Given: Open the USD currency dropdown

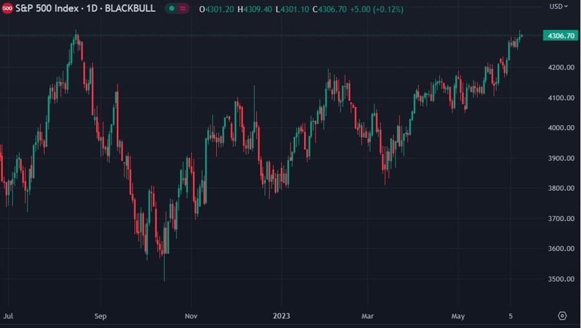Looking at the screenshot, I should click(558, 6).
